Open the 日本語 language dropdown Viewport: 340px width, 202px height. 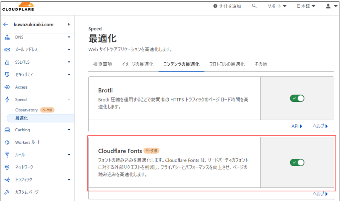[x=306, y=6]
